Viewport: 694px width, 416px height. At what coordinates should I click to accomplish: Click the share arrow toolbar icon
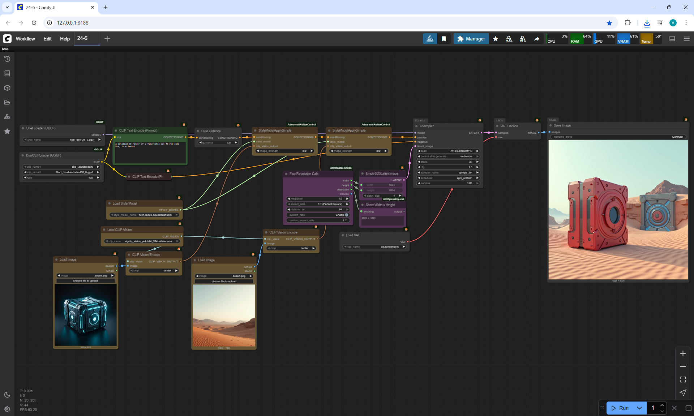pyautogui.click(x=537, y=39)
